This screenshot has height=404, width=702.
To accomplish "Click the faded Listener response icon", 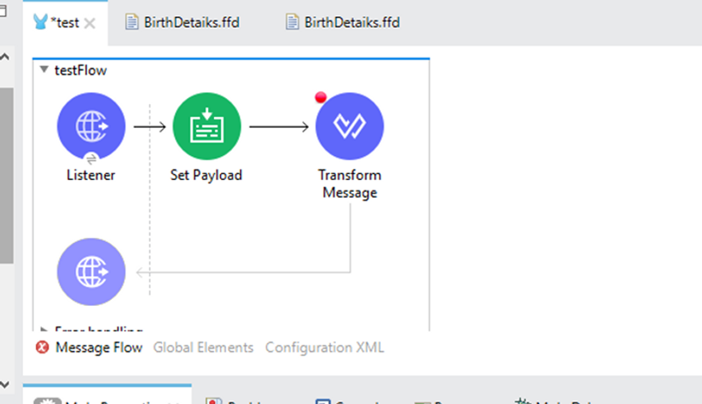I will [x=90, y=273].
